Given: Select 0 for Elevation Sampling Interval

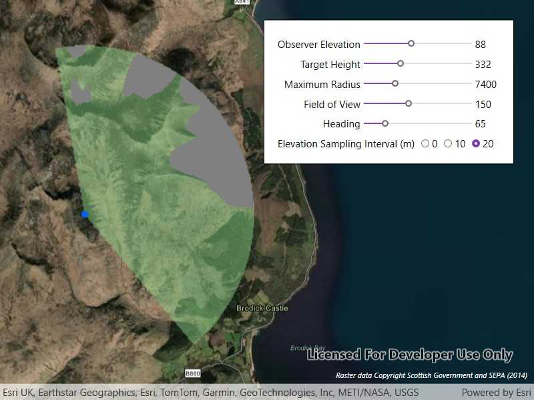Looking at the screenshot, I should point(425,143).
